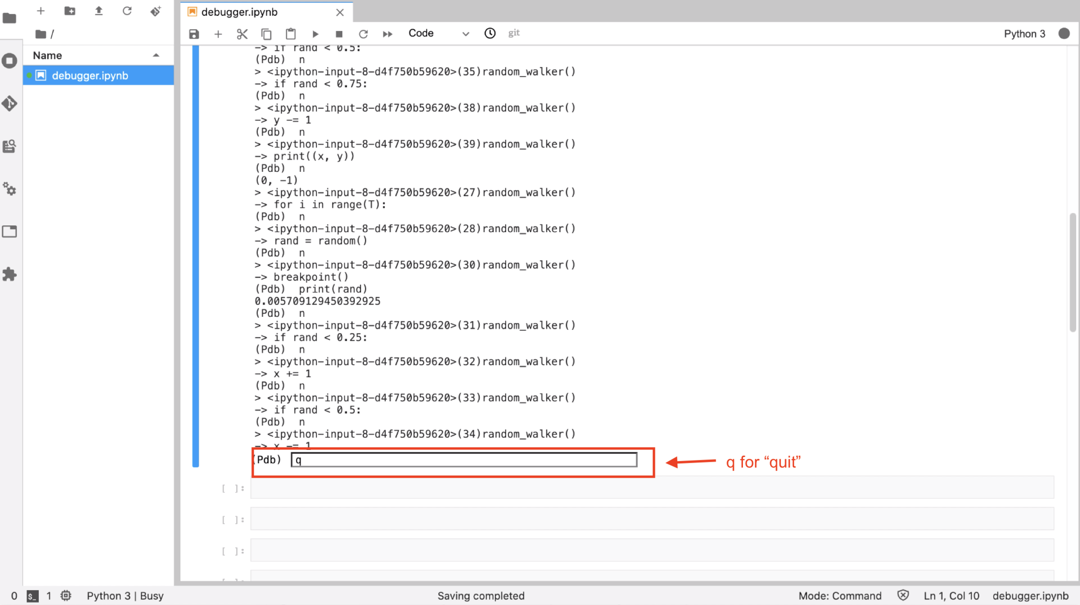Open debugger.ipynb in the file browser
Image resolution: width=1080 pixels, height=605 pixels.
(90, 76)
